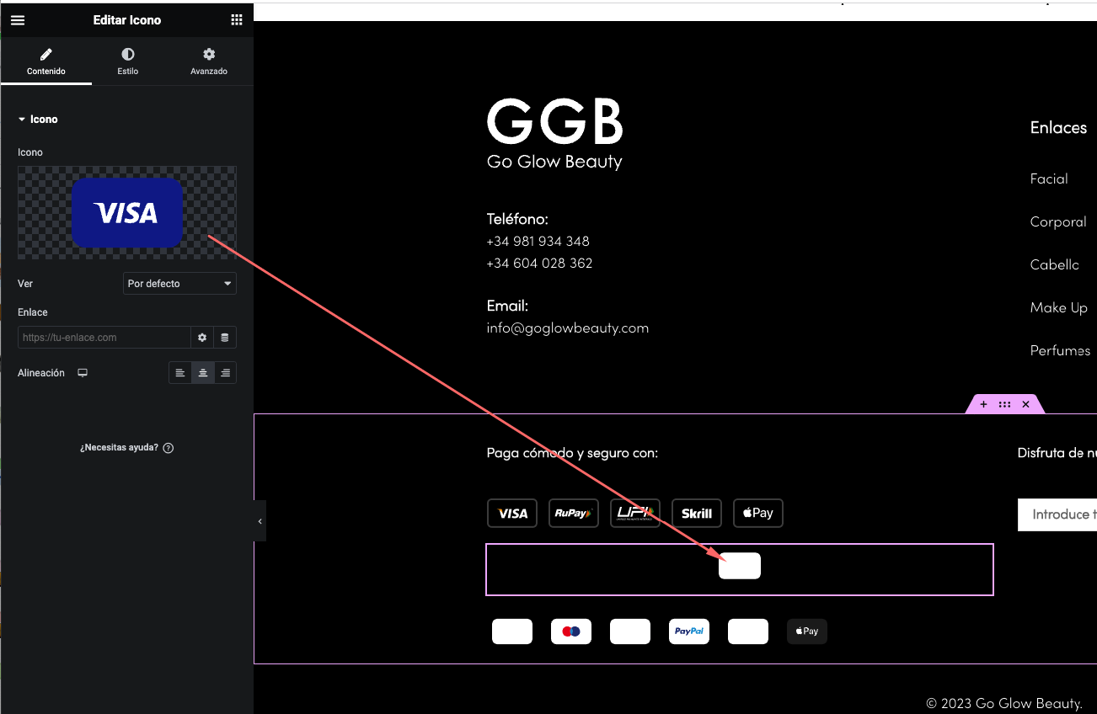Click the Introduce email input field
Image resolution: width=1097 pixels, height=714 pixels.
tap(1057, 514)
